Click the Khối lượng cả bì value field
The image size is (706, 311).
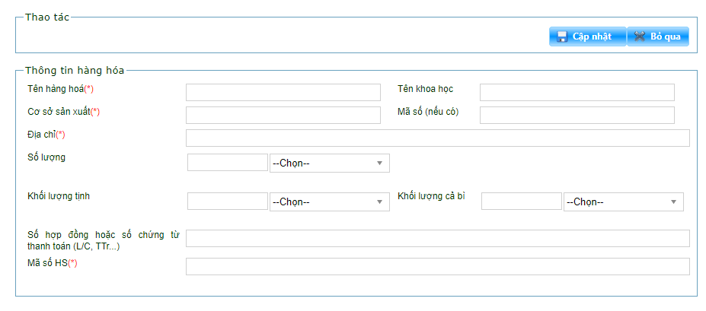click(x=521, y=202)
